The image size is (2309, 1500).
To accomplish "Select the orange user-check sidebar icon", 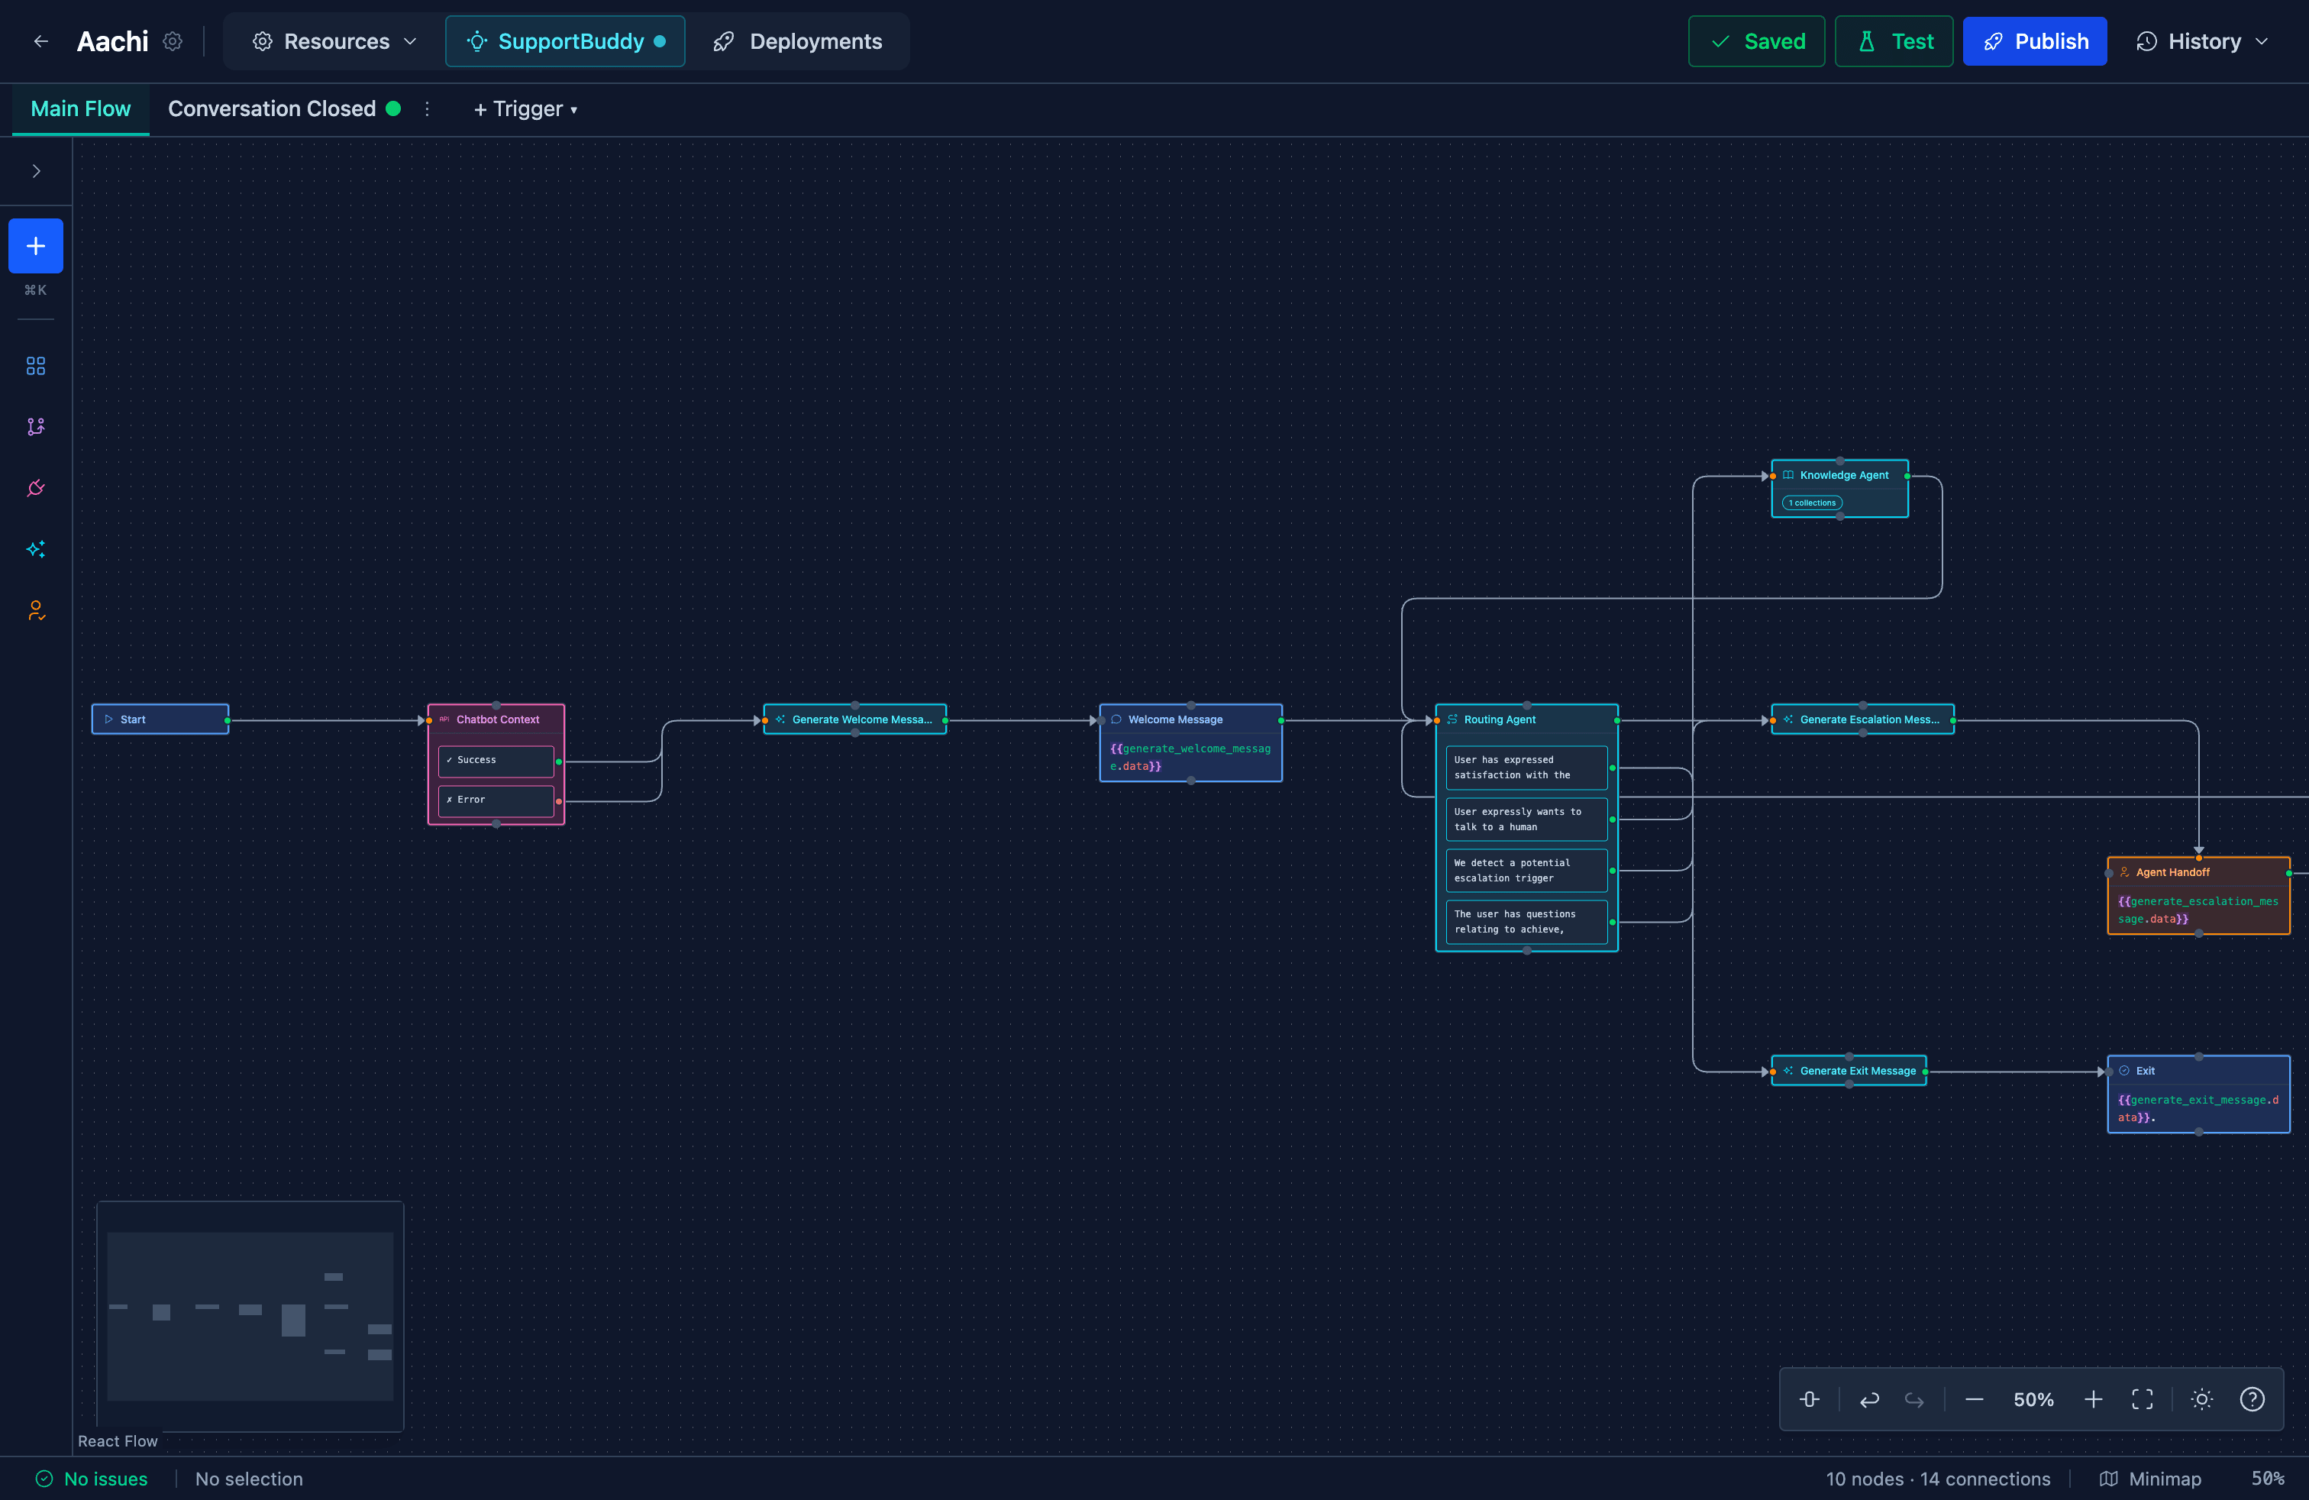I will point(36,610).
